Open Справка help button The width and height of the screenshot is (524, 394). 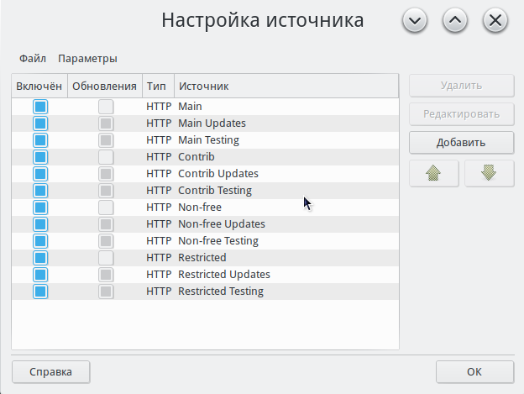(50, 371)
